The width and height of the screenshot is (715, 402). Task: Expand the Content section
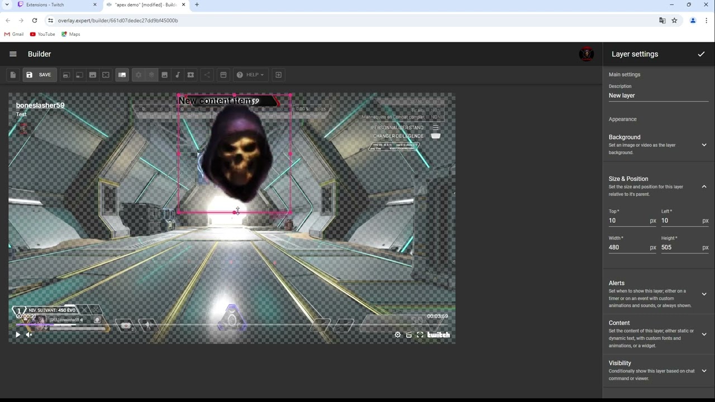(x=659, y=334)
